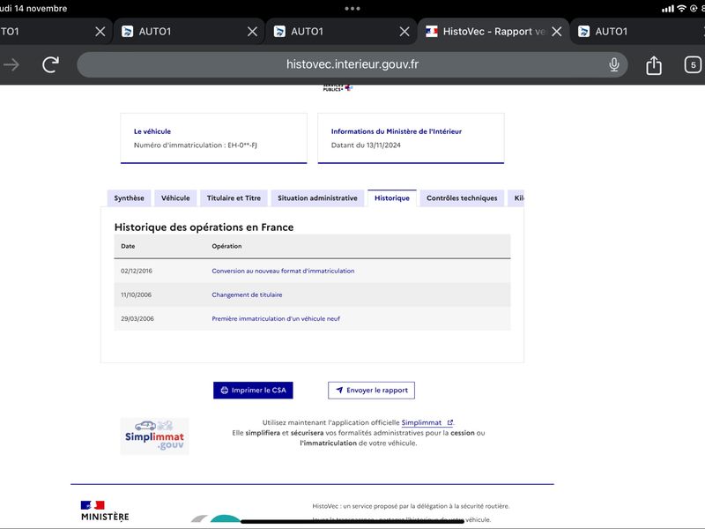Click the date 29/03/2006
The height and width of the screenshot is (529, 705).
click(x=137, y=318)
